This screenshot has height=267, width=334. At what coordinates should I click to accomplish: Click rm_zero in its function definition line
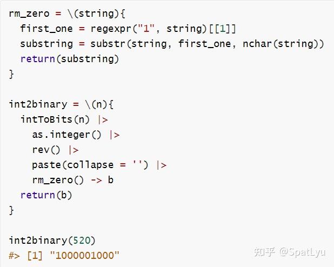click(x=29, y=13)
